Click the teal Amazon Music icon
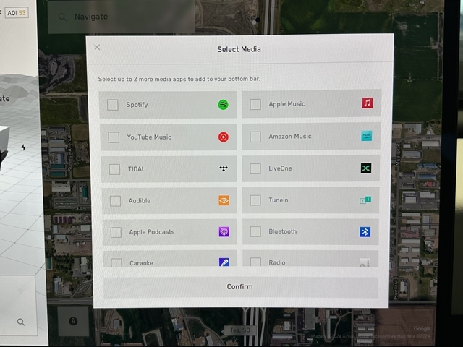This screenshot has height=347, width=463. pos(367,136)
